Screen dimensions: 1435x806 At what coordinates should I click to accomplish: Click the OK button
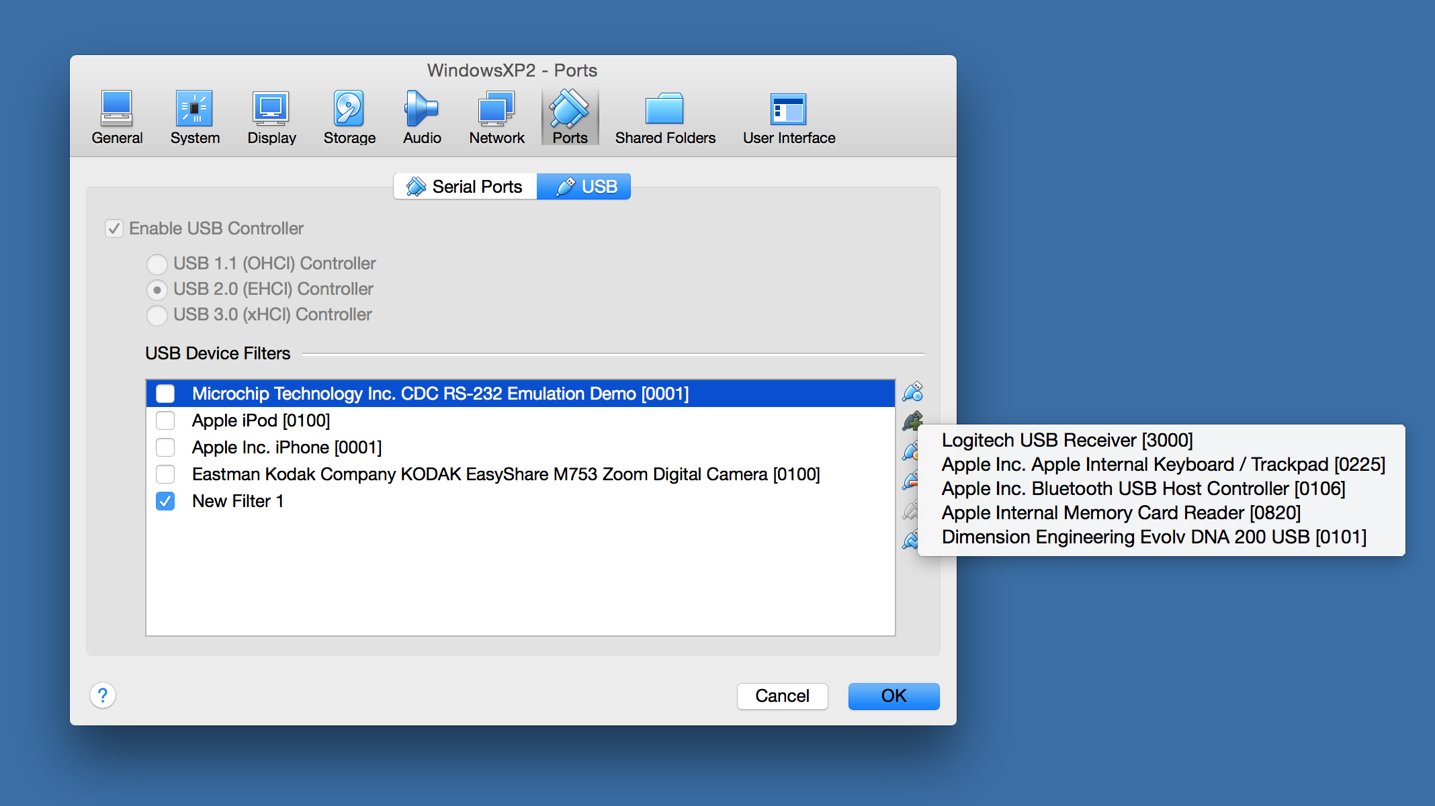click(894, 696)
